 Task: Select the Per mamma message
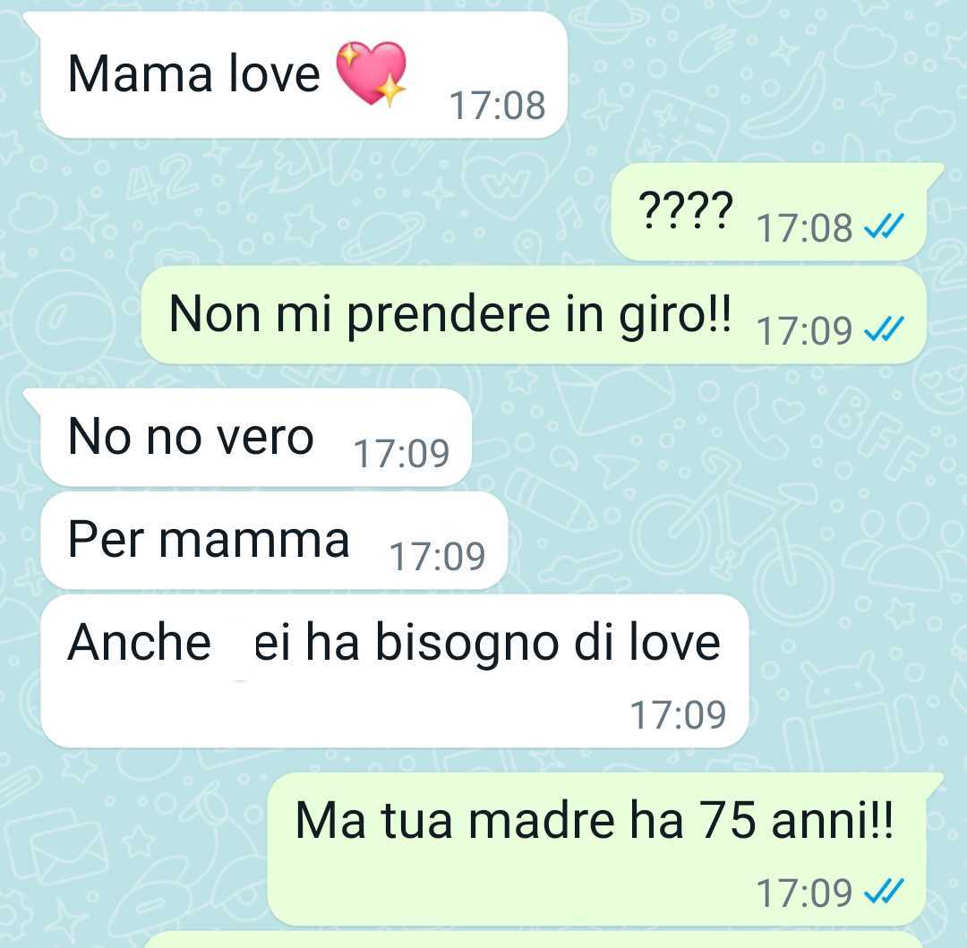coord(274,541)
